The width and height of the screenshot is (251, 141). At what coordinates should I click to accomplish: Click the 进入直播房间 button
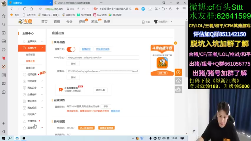87,128
